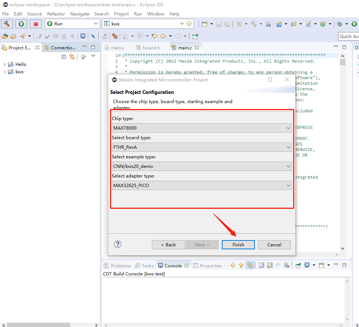Open the Window menu

tap(156, 14)
